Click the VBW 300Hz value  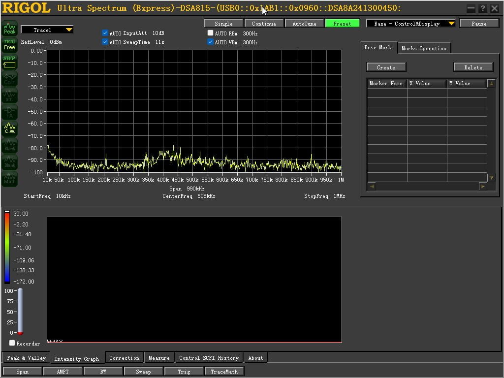tap(250, 42)
